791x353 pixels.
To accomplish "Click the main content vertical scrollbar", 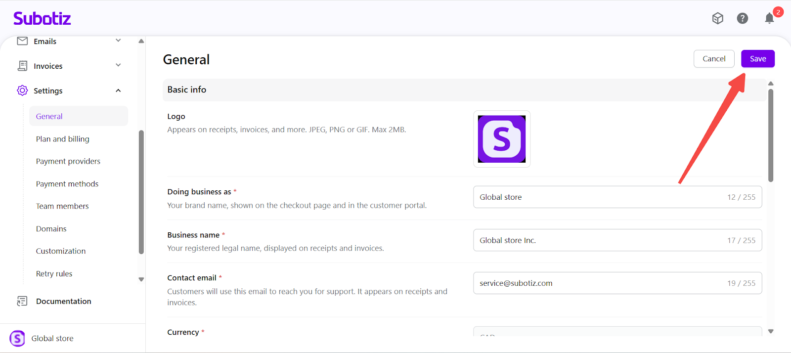I will pos(770,135).
